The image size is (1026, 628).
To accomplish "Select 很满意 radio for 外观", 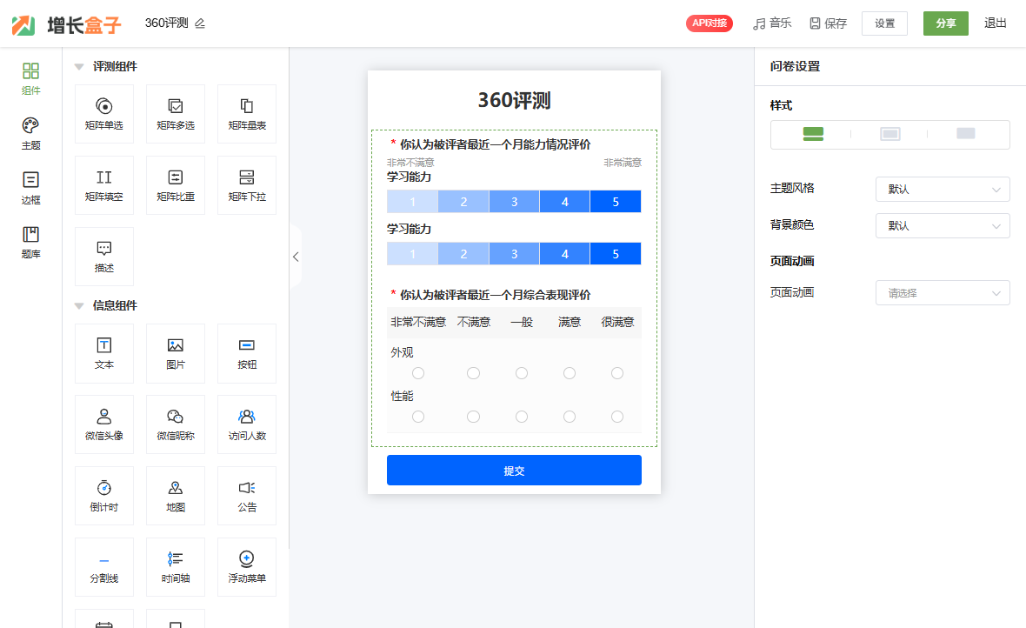I will pos(617,373).
